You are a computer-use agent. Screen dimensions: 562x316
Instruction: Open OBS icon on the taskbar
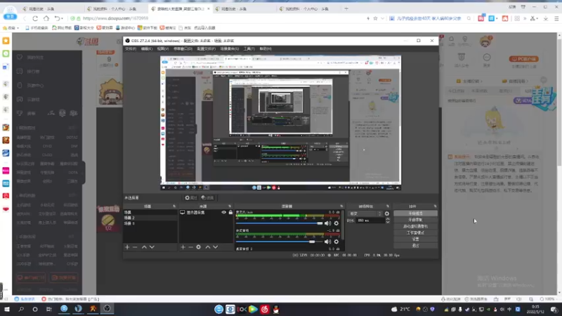[107, 309]
